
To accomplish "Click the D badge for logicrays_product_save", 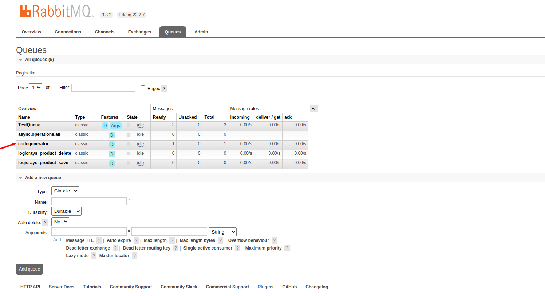I will [112, 163].
